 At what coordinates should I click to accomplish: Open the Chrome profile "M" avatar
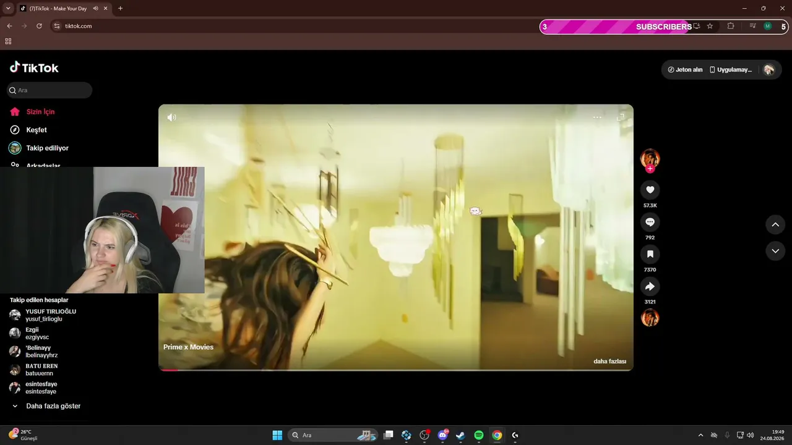pyautogui.click(x=768, y=26)
